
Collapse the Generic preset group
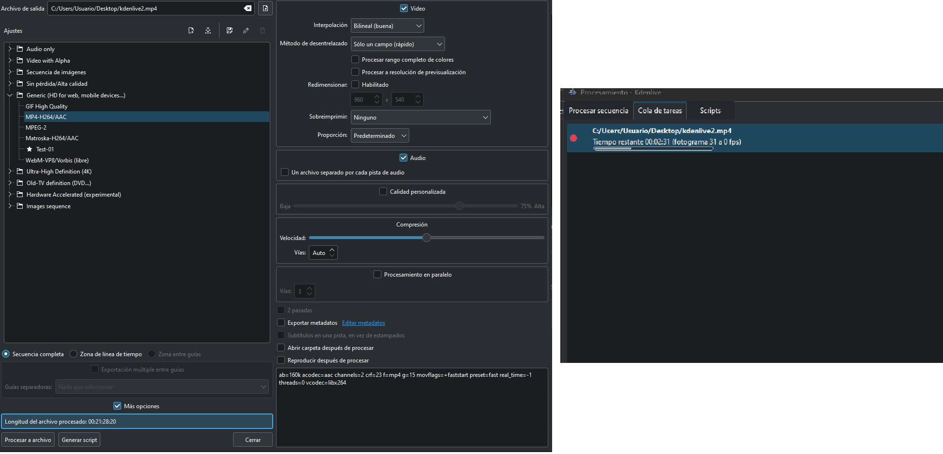pyautogui.click(x=10, y=95)
